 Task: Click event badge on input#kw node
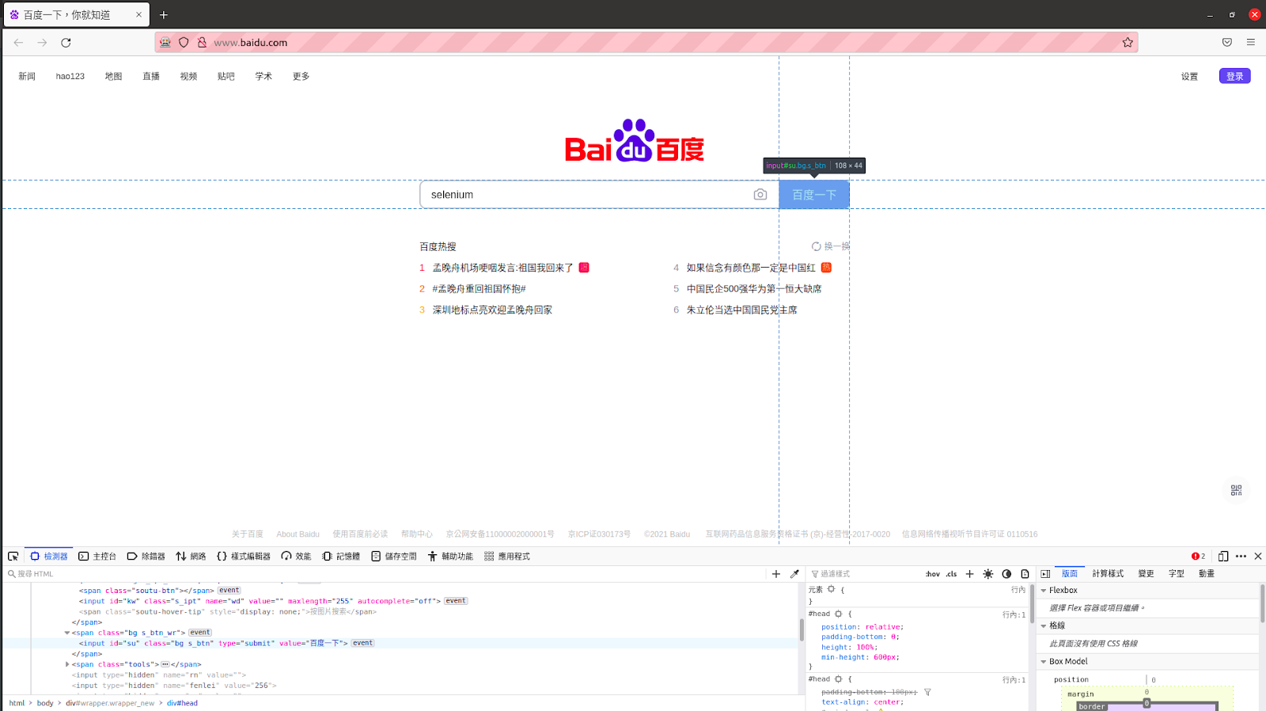(456, 601)
